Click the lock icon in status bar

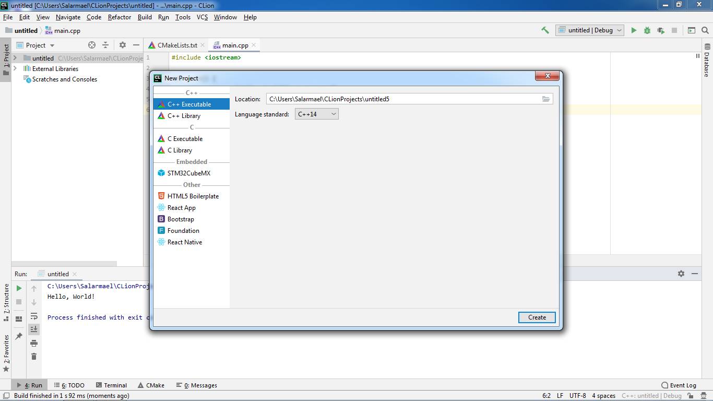pyautogui.click(x=690, y=396)
